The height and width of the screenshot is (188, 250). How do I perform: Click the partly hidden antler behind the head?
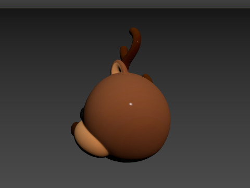tap(147, 78)
